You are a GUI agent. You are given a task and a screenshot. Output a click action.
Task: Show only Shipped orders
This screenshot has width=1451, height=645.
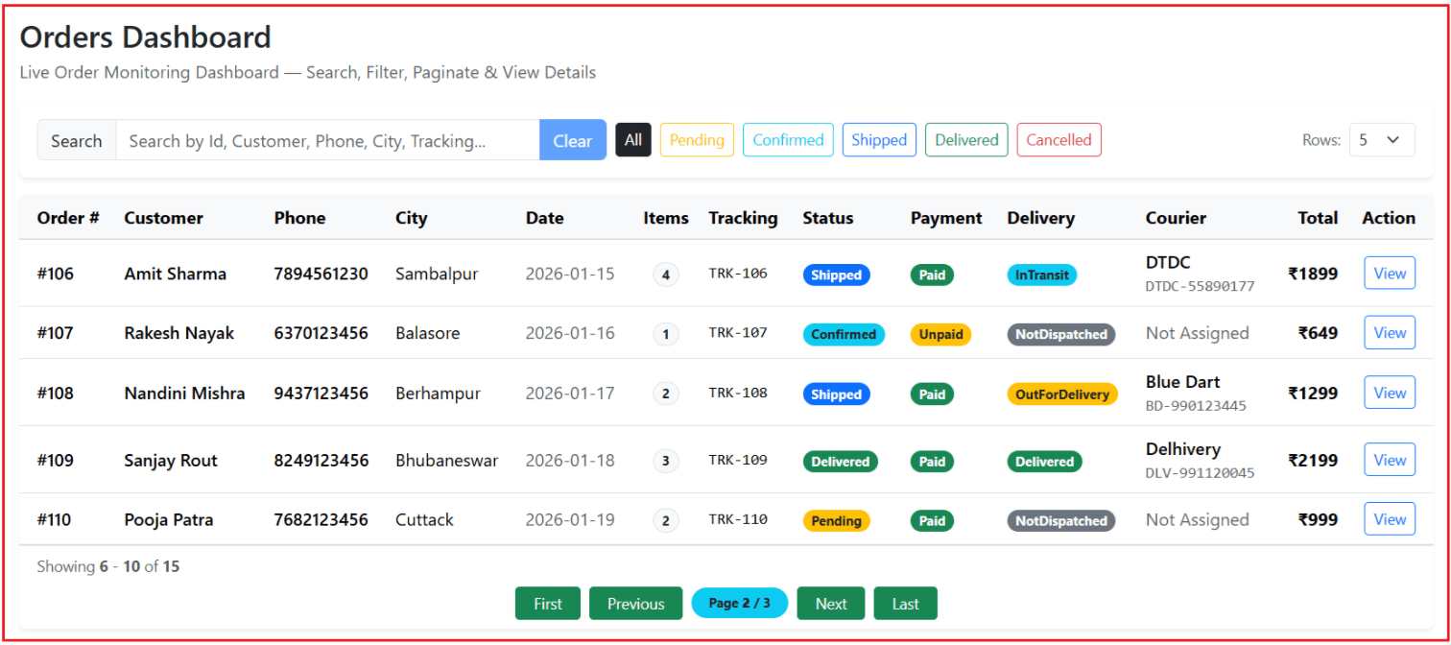[879, 140]
